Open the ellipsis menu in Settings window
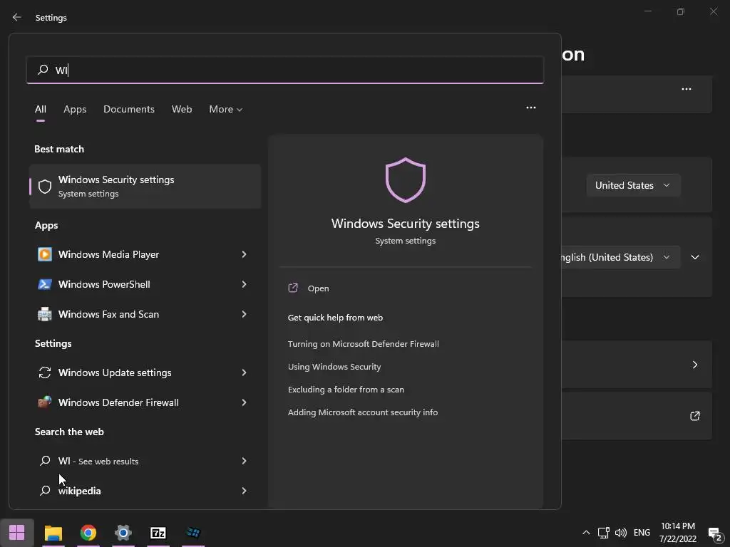This screenshot has width=730, height=547. pos(687,89)
